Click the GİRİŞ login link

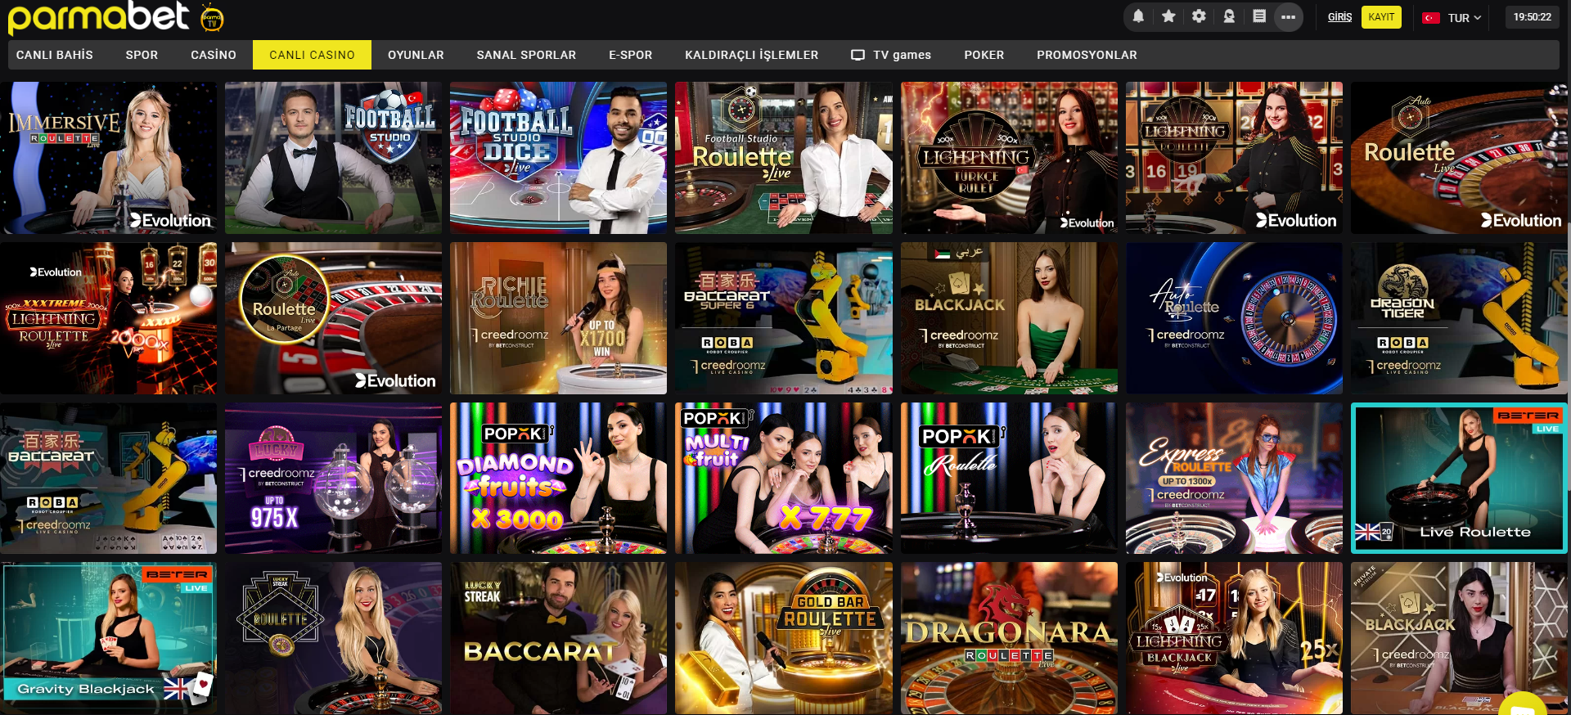click(x=1339, y=17)
